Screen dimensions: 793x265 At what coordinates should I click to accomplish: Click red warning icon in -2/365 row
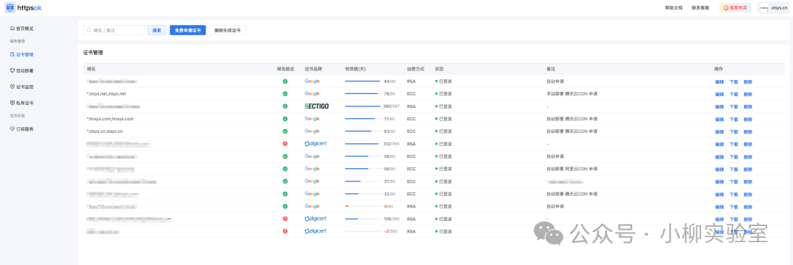tap(285, 231)
